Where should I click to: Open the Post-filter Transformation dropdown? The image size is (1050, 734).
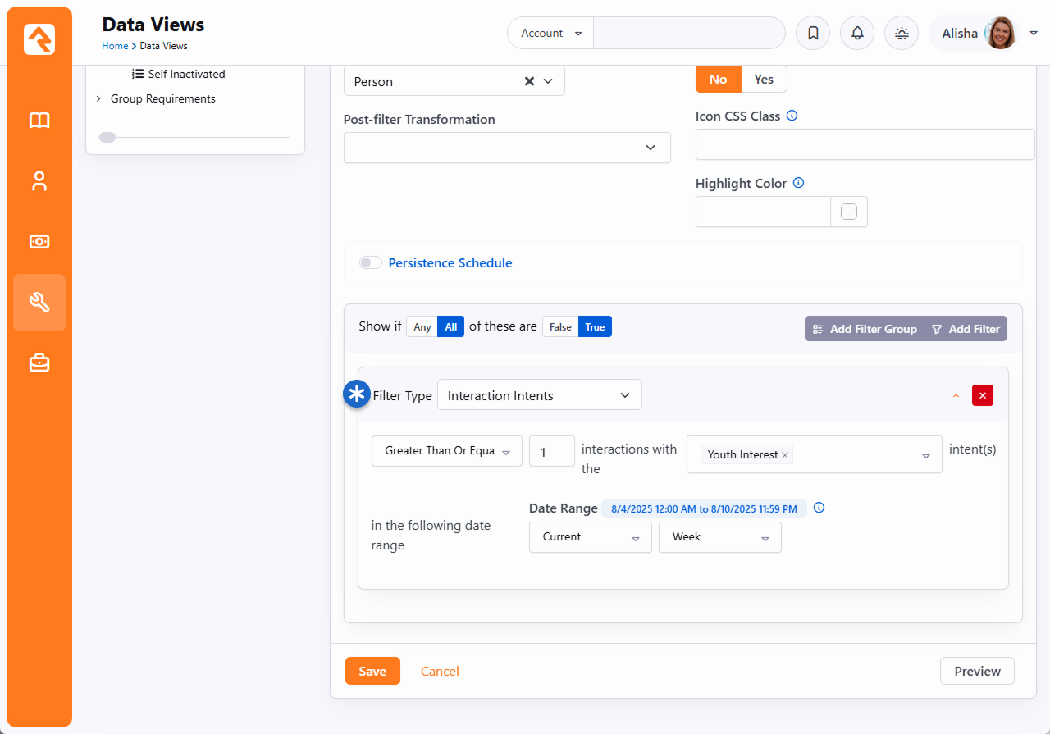point(507,148)
